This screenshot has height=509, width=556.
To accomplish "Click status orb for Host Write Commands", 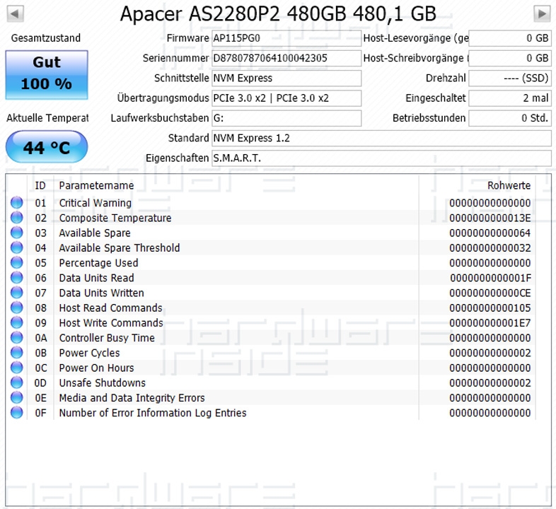I will (x=17, y=322).
